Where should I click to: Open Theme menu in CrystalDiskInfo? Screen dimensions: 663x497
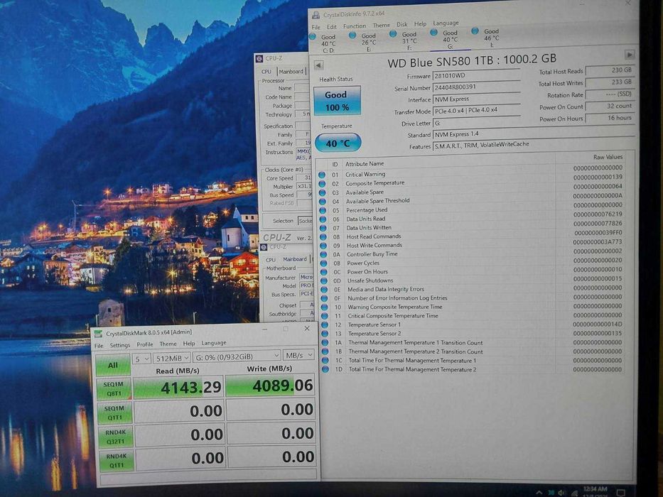(382, 25)
